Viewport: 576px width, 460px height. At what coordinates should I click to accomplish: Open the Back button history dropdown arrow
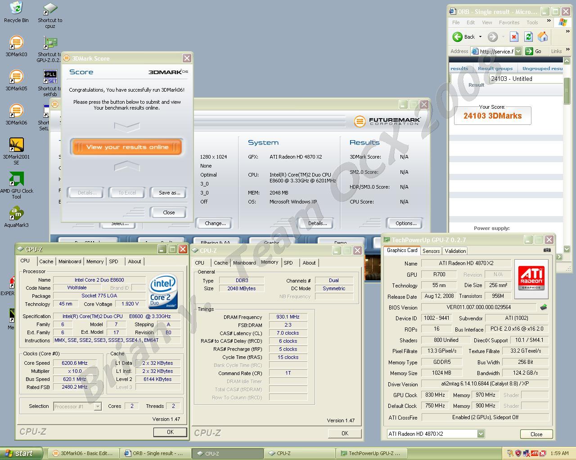480,37
